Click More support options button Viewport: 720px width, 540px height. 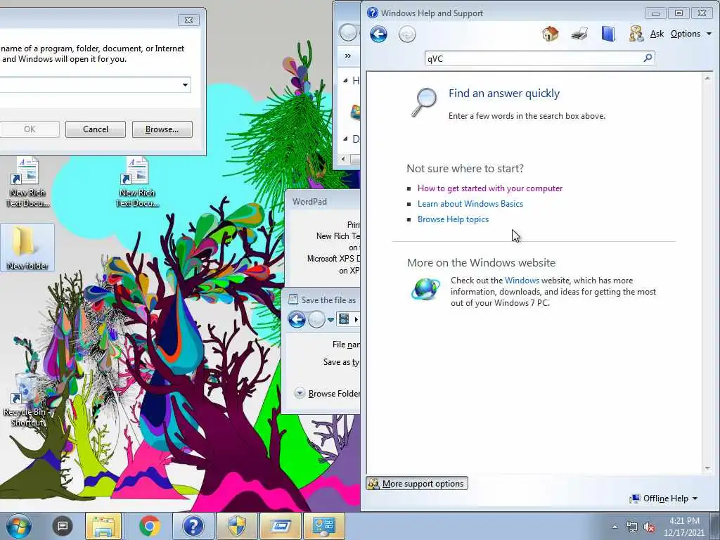pyautogui.click(x=417, y=484)
